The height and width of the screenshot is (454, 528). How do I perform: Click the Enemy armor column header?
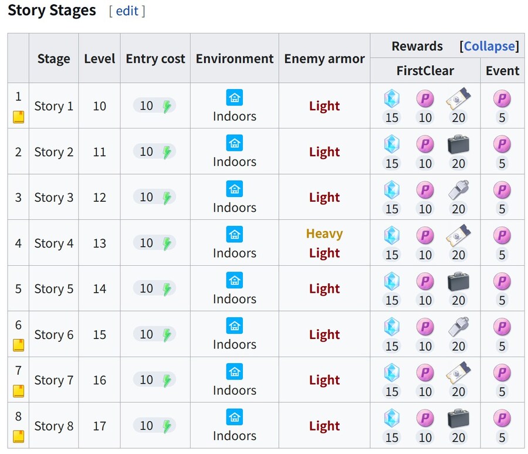(324, 59)
